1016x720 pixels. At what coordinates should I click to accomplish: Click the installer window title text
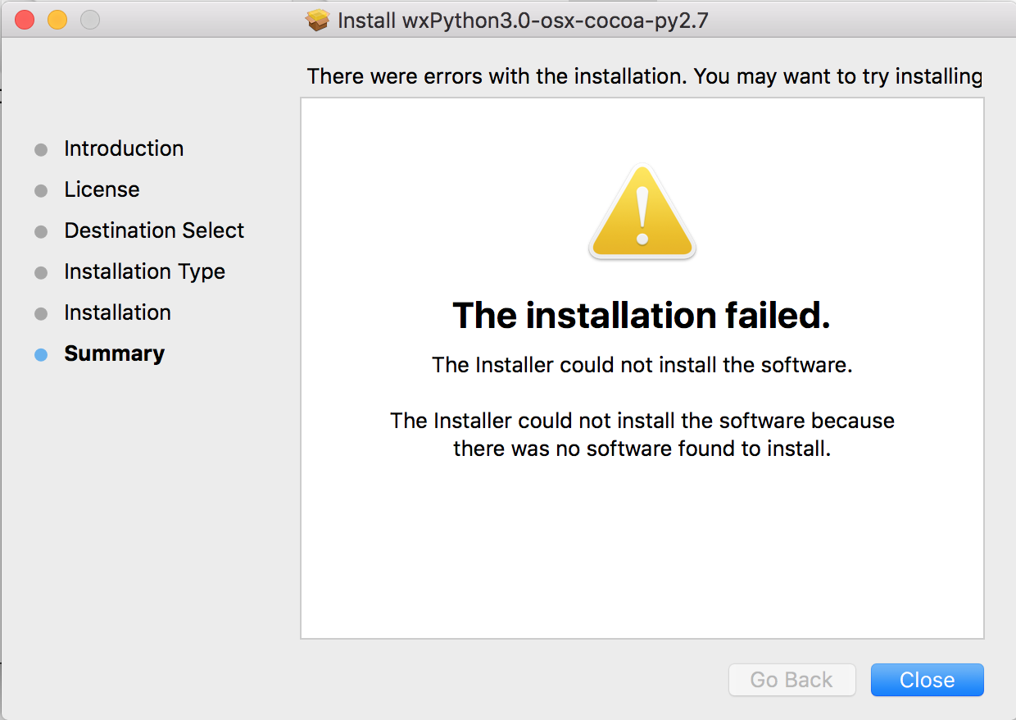click(x=523, y=21)
